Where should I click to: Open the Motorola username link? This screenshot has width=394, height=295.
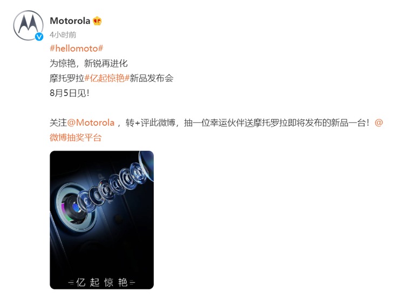(x=70, y=21)
